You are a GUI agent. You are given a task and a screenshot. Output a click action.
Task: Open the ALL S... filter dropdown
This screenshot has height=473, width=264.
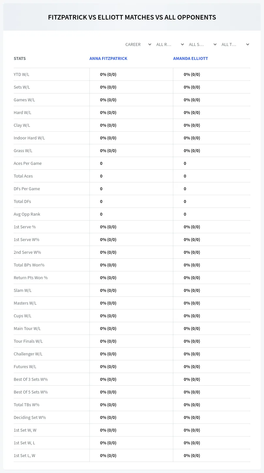[x=202, y=44]
